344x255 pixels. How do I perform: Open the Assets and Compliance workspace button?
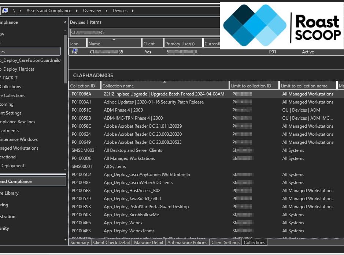[x=33, y=181]
